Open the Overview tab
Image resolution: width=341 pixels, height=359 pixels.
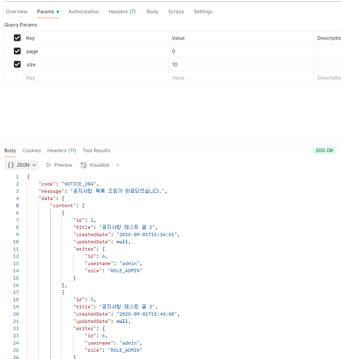(17, 12)
